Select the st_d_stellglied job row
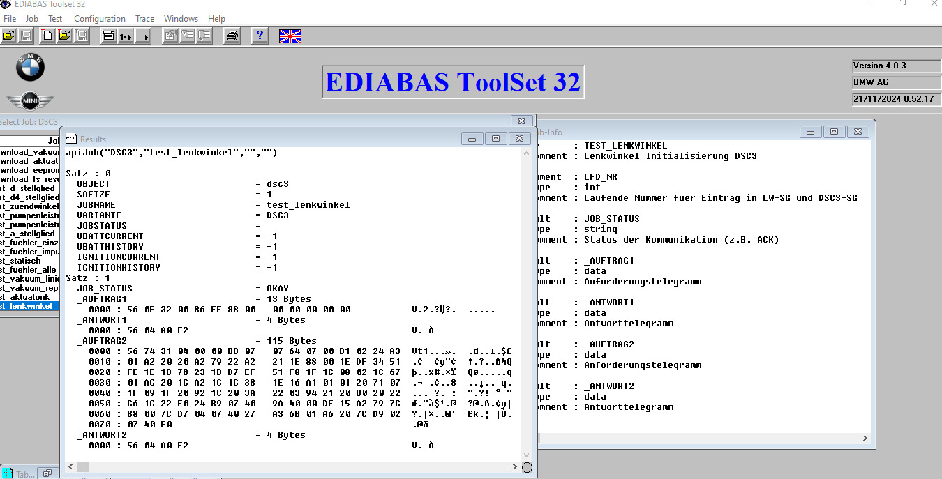942x479 pixels. click(30, 188)
